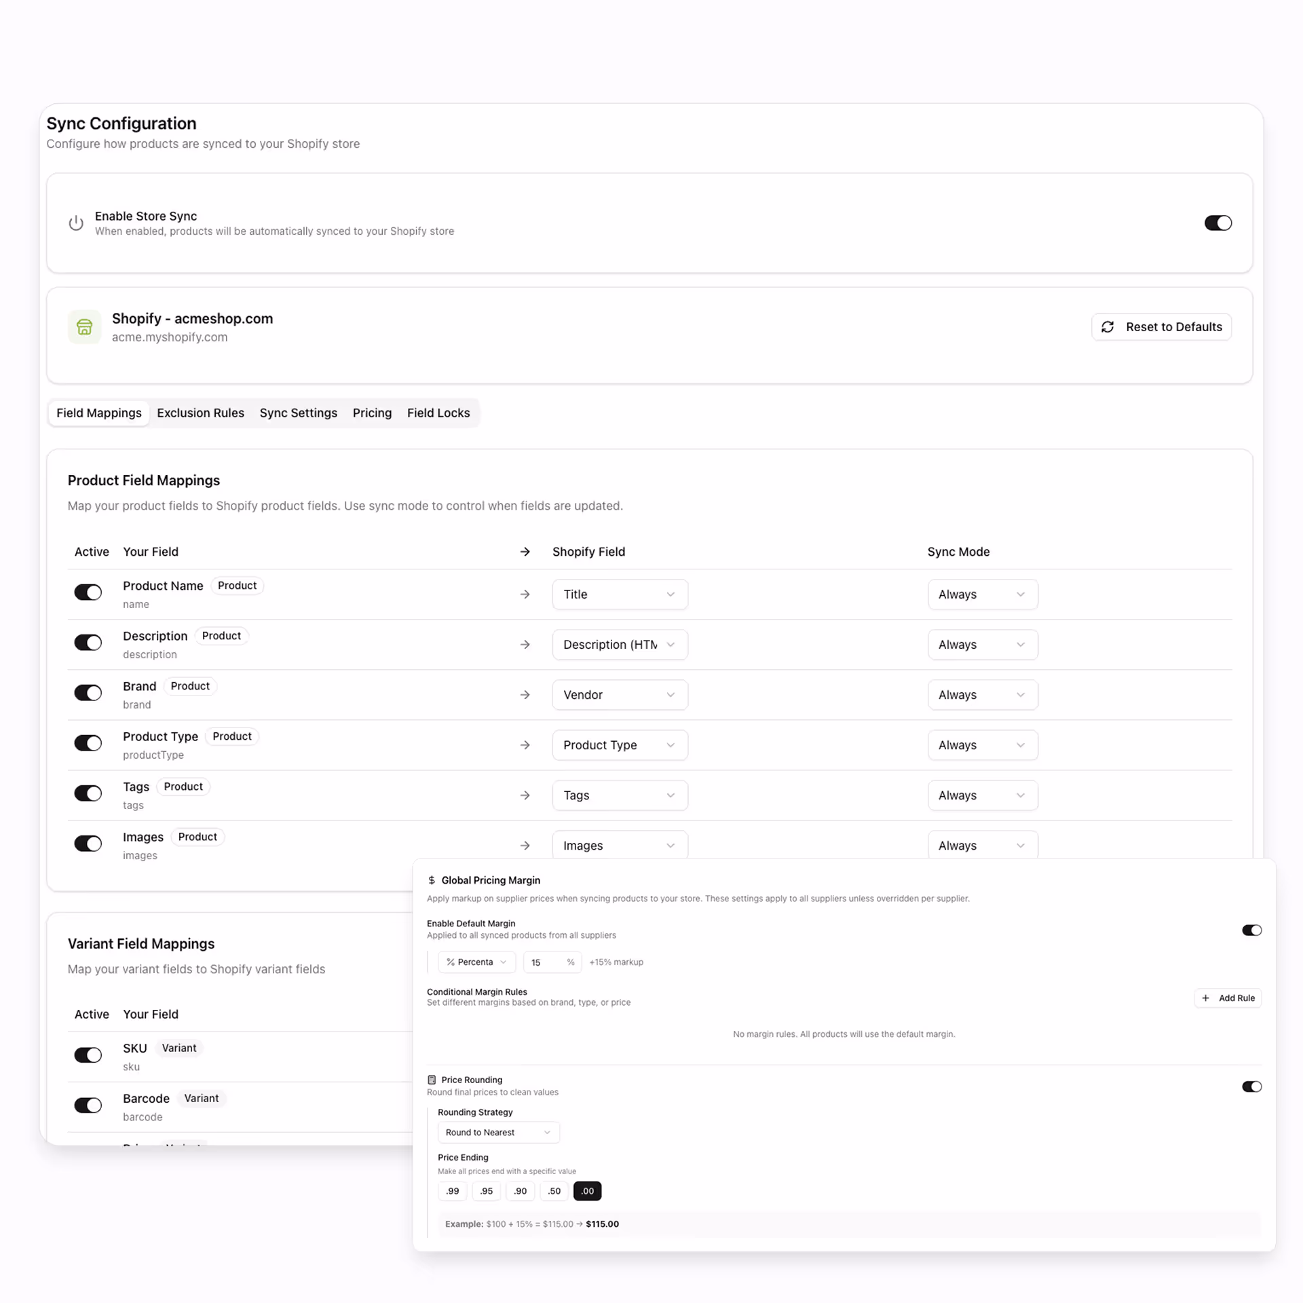Click the green Shopify store icon

click(x=85, y=327)
